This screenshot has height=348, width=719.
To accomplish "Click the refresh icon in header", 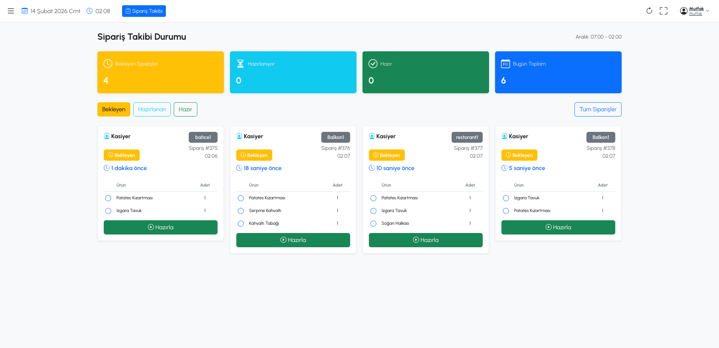I will 649,11.
